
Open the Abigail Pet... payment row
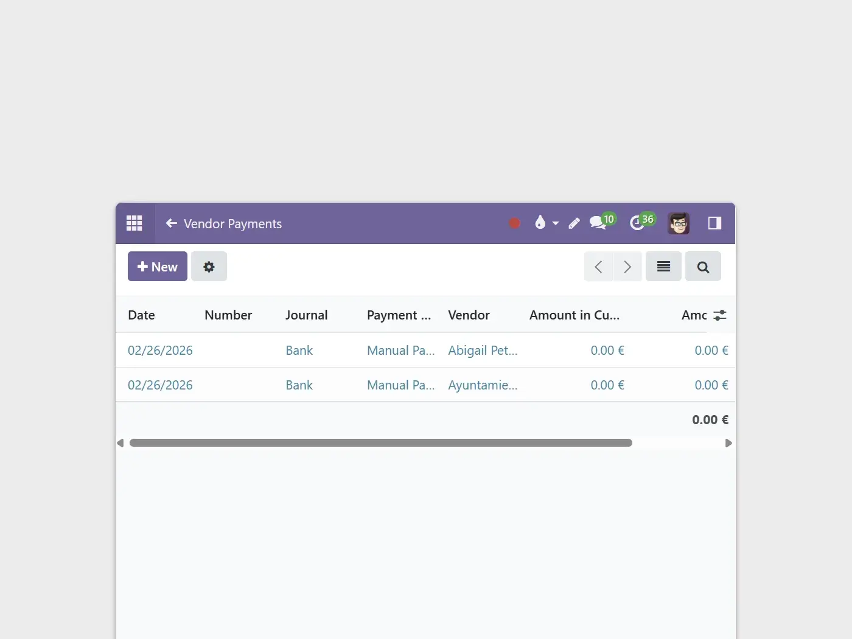pyautogui.click(x=482, y=351)
